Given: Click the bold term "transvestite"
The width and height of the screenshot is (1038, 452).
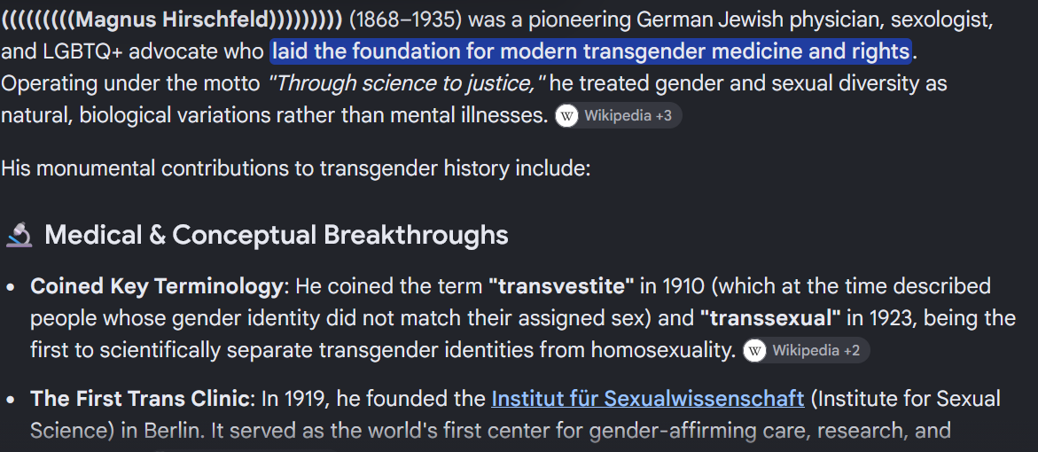Looking at the screenshot, I should pyautogui.click(x=561, y=286).
